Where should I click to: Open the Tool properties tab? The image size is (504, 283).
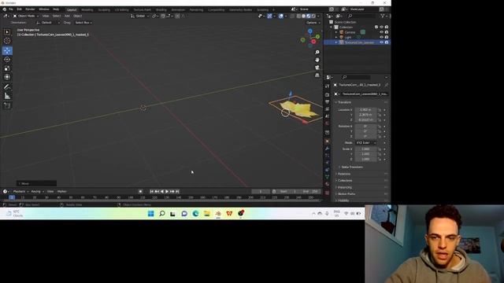(x=328, y=86)
